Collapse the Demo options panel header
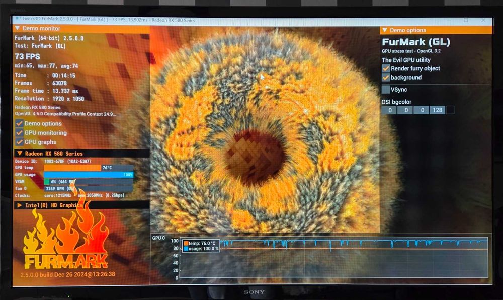The image size is (503, 300). 436,30
